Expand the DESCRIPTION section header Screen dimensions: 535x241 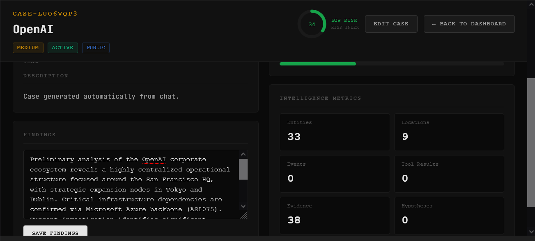pos(46,75)
